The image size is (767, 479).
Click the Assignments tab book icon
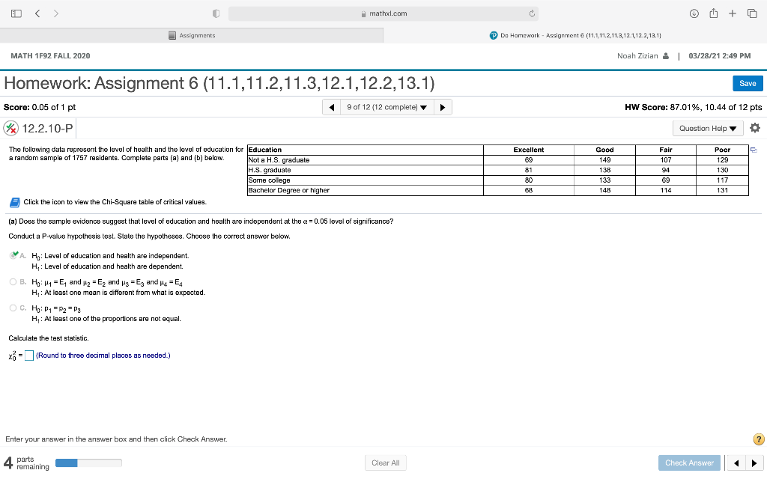[x=173, y=35]
